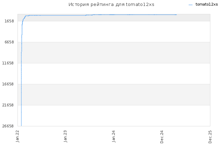Select the 1658 y-axis label
224x168 pixels.
coord(9,21)
